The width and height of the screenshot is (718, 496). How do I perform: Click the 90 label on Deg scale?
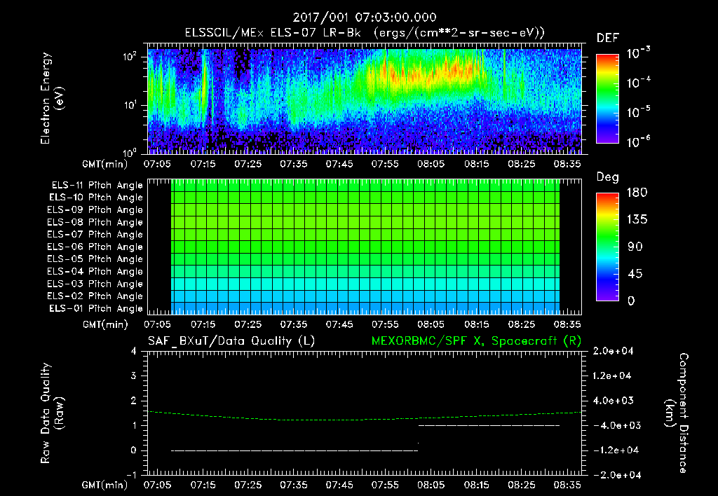[635, 247]
